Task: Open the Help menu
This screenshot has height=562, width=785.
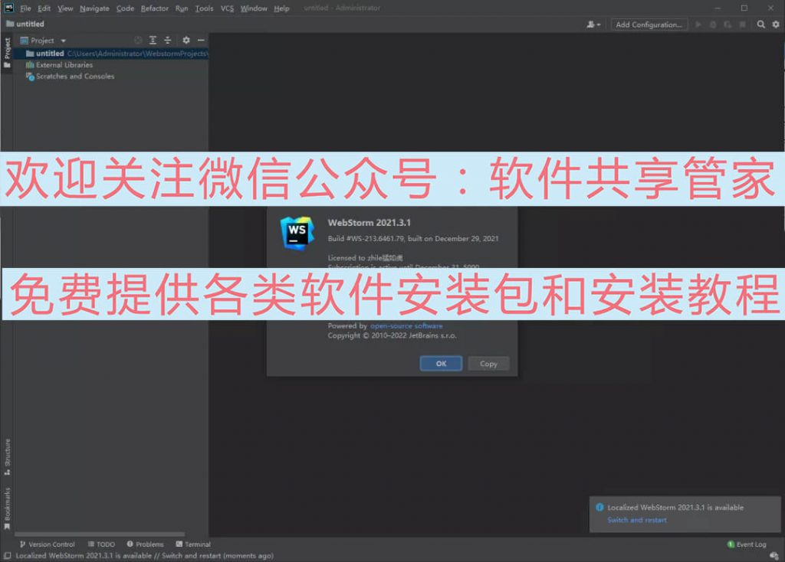Action: [281, 8]
